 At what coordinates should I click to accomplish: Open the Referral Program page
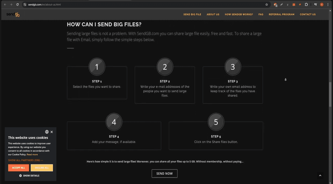click(x=281, y=14)
